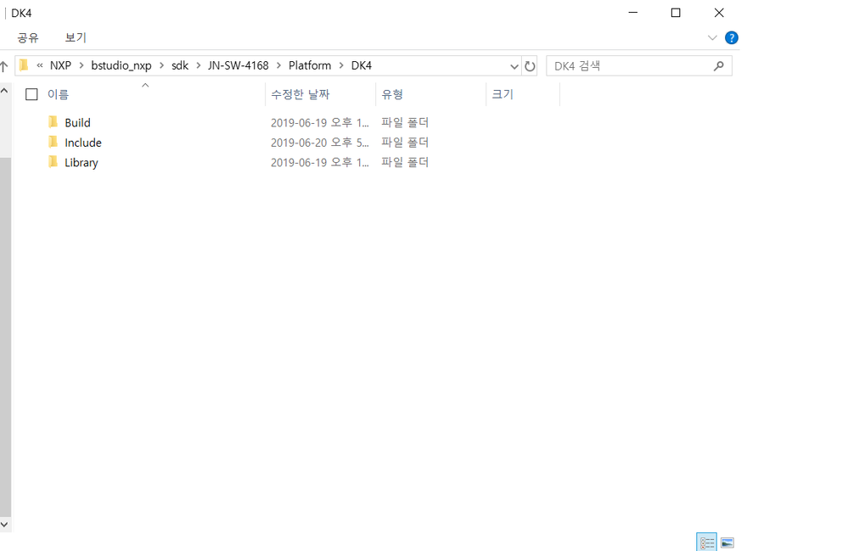This screenshot has height=551, width=848.
Task: Select the Include folder icon
Action: click(x=53, y=142)
